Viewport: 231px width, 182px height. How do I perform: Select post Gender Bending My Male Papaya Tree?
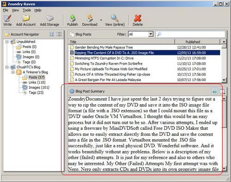coord(104,47)
